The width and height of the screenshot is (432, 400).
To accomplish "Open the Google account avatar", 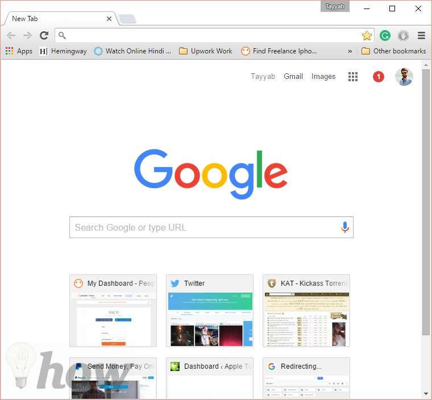I will pyautogui.click(x=404, y=77).
